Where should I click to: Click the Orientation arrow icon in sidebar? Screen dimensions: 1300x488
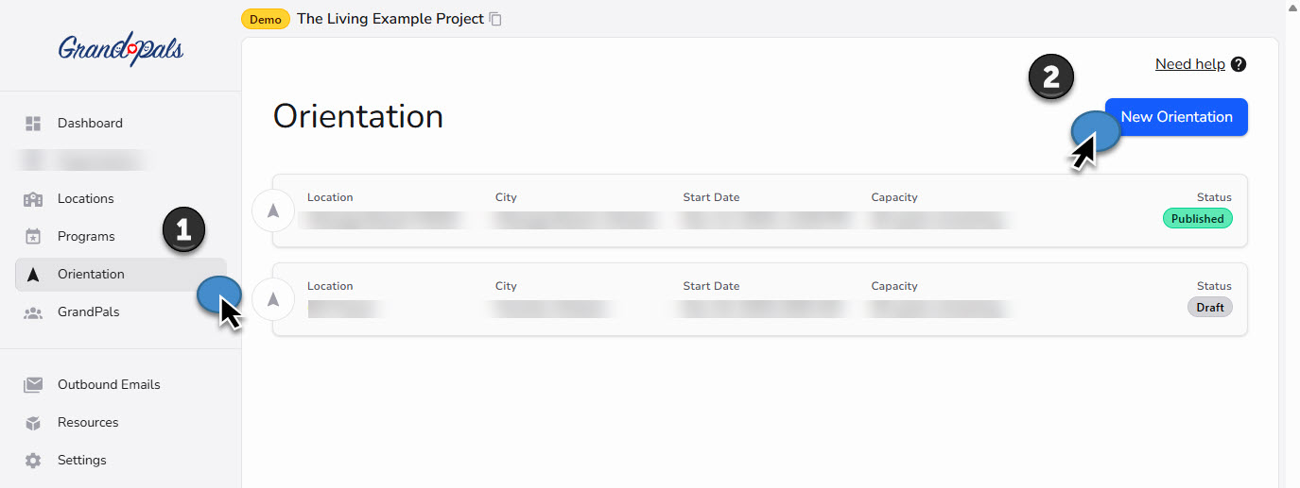coord(33,274)
